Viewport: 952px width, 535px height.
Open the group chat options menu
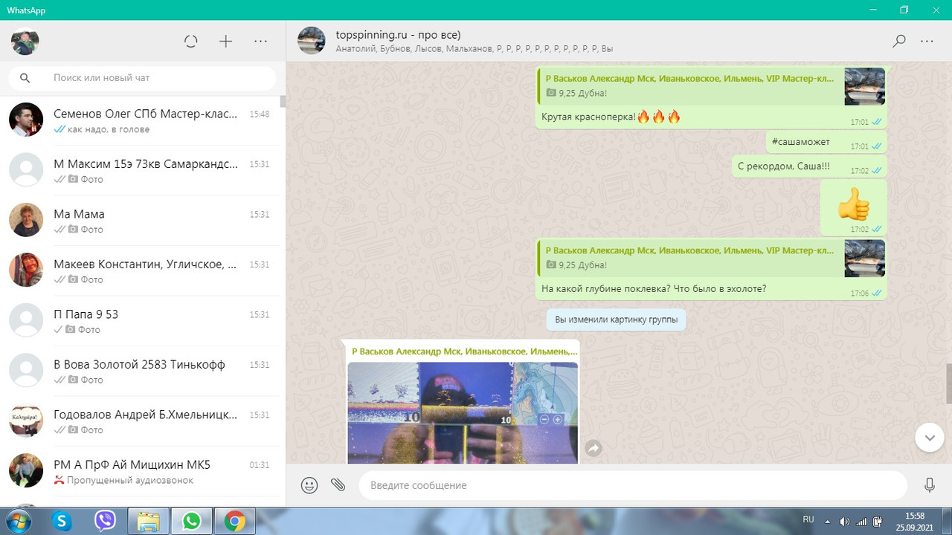point(927,42)
